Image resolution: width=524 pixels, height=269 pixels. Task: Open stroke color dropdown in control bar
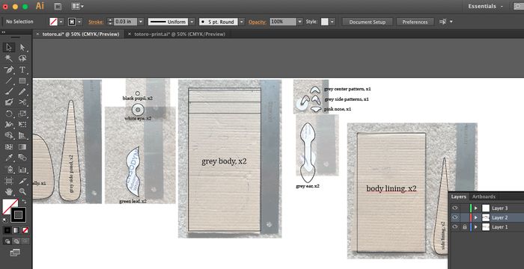[x=79, y=22]
